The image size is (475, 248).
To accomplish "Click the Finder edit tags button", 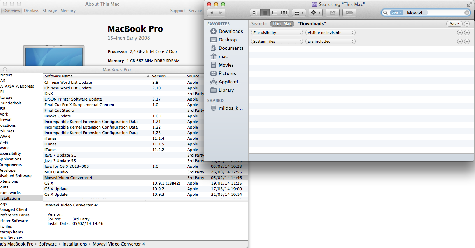I will point(349,13).
